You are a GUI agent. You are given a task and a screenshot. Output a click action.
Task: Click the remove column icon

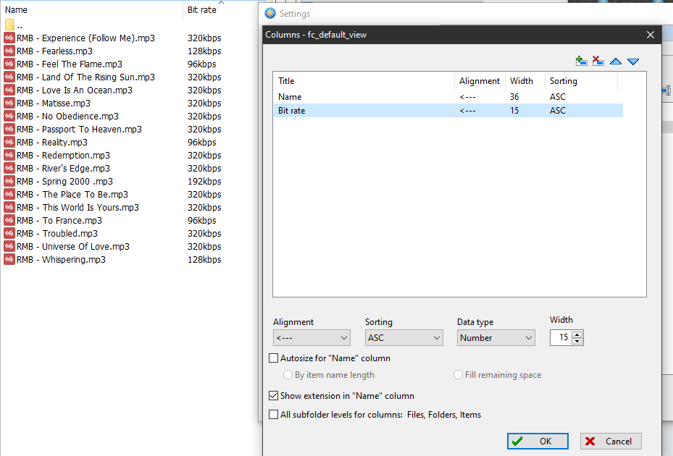pos(598,62)
